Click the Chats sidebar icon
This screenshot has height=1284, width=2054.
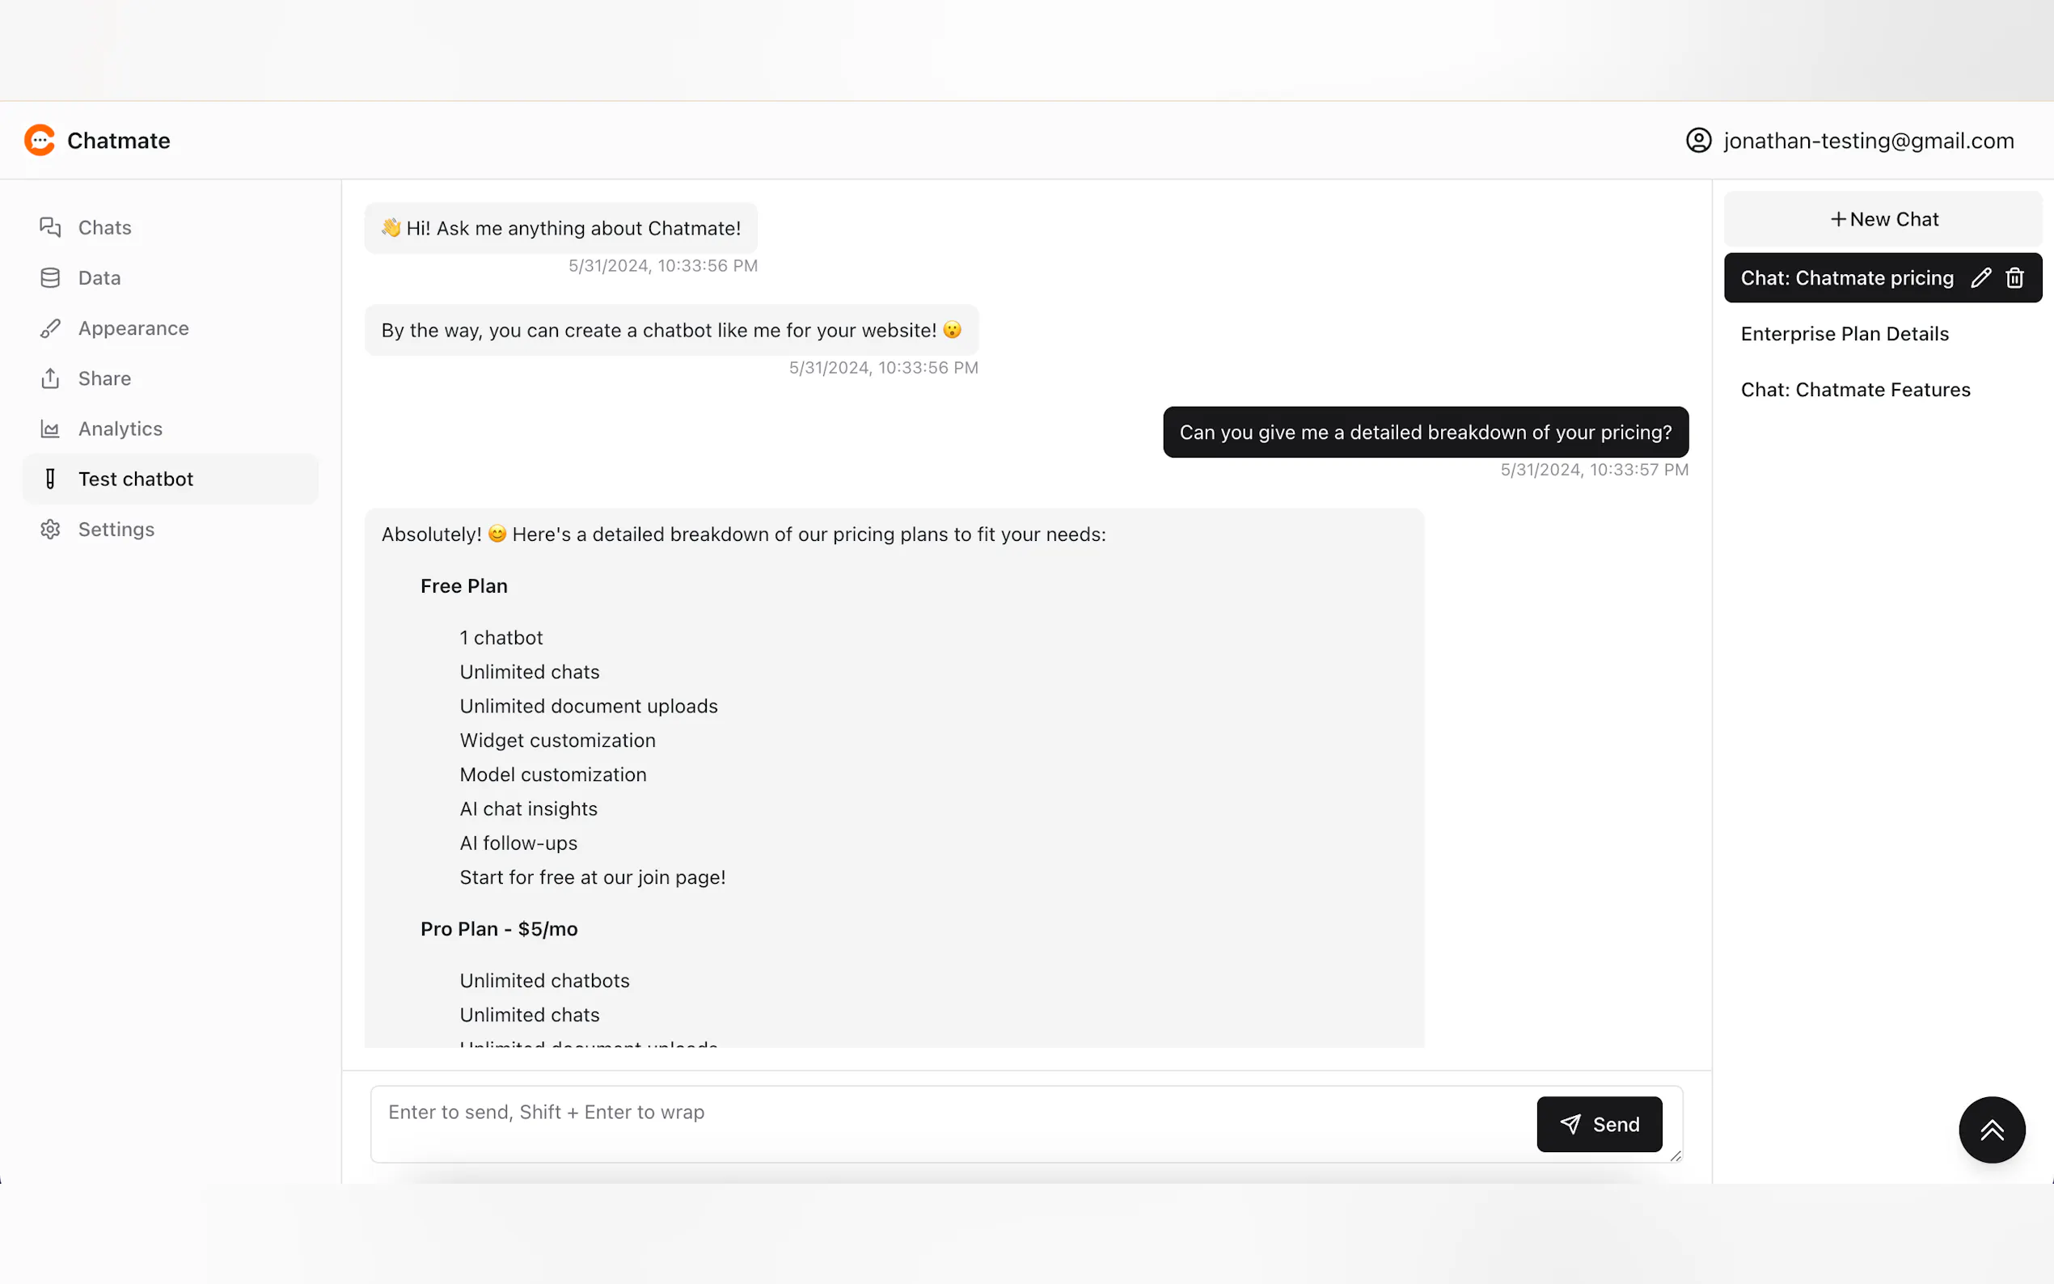coord(50,227)
